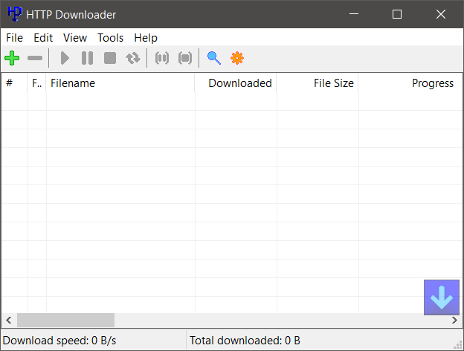Open Search with the magnifier icon
This screenshot has width=464, height=351.
click(214, 58)
